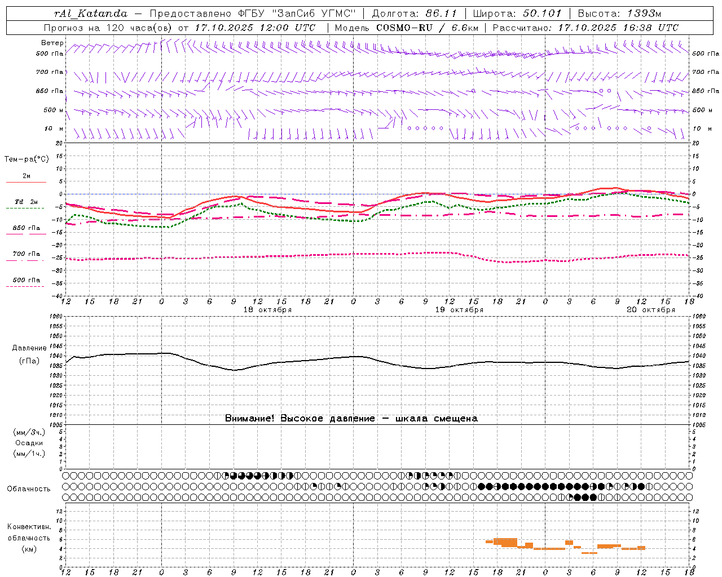
Task: Click the Тем-ра(°C) axis title
Action: pos(27,159)
